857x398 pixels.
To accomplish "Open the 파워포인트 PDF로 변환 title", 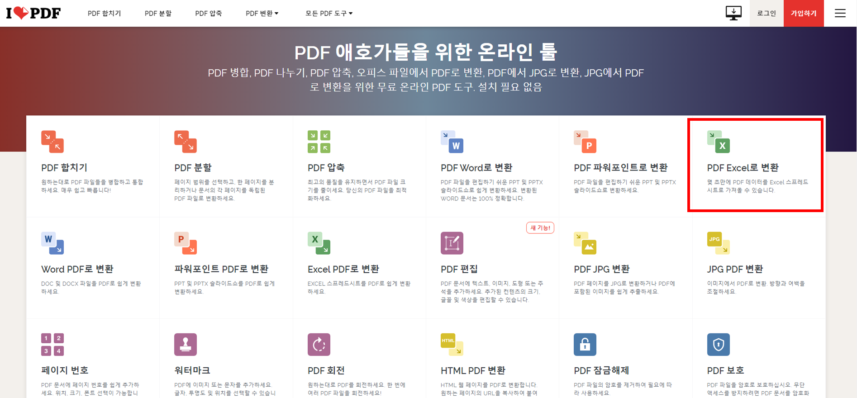I will (x=221, y=269).
